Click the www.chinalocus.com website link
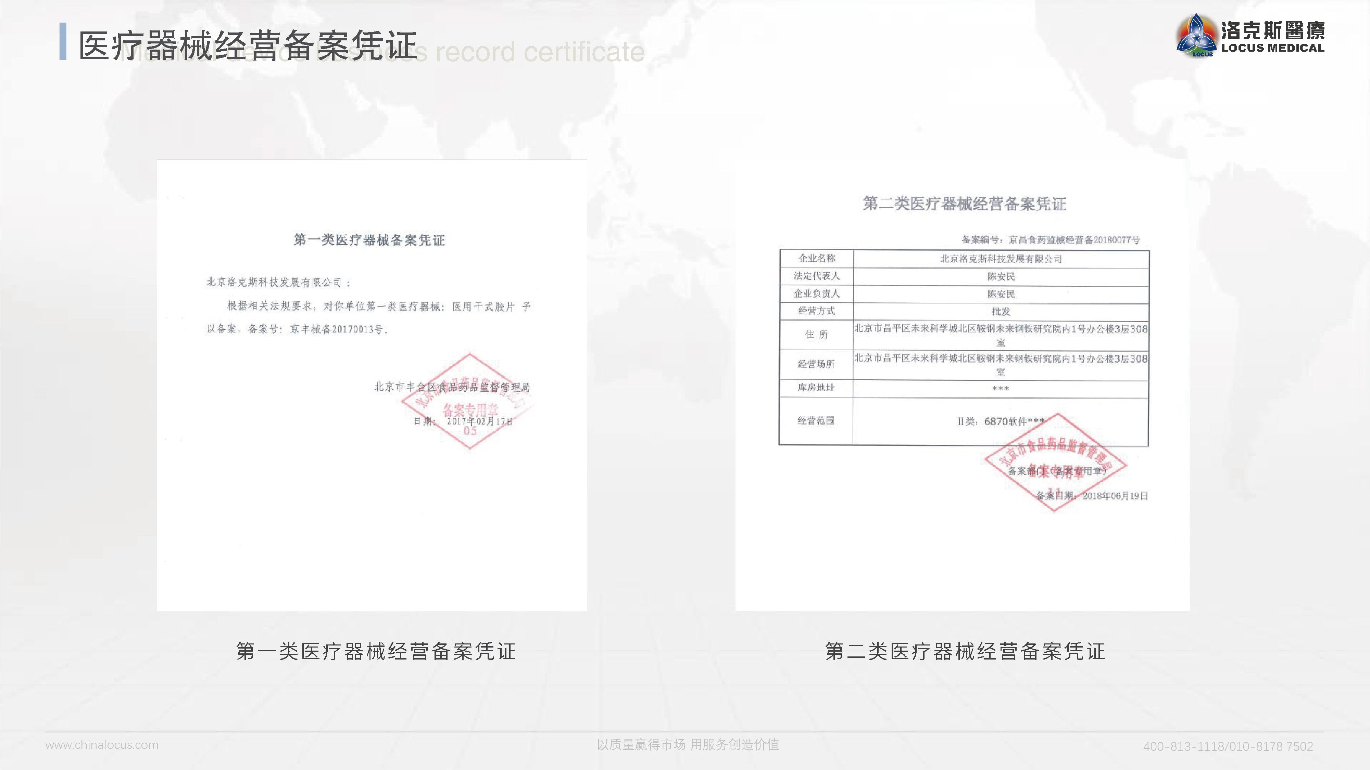This screenshot has height=770, width=1370. 102,744
